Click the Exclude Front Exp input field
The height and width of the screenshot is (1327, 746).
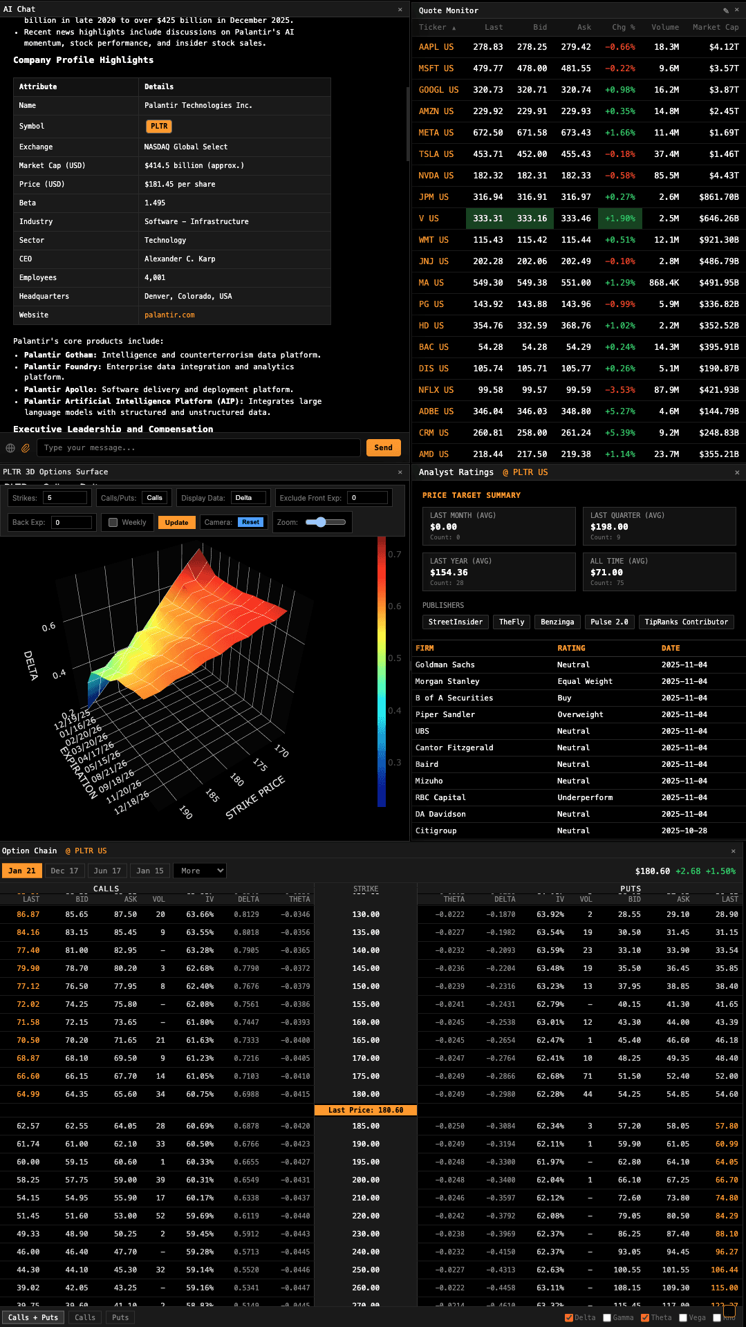367,498
